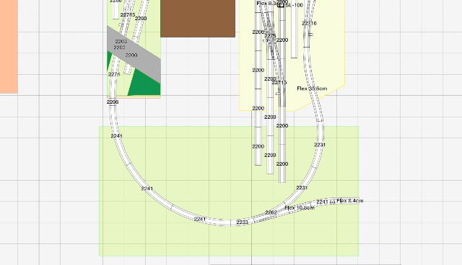Image resolution: width=462 pixels, height=265 pixels.
Task: Select the track piece labeled 2208
Action: (113, 102)
